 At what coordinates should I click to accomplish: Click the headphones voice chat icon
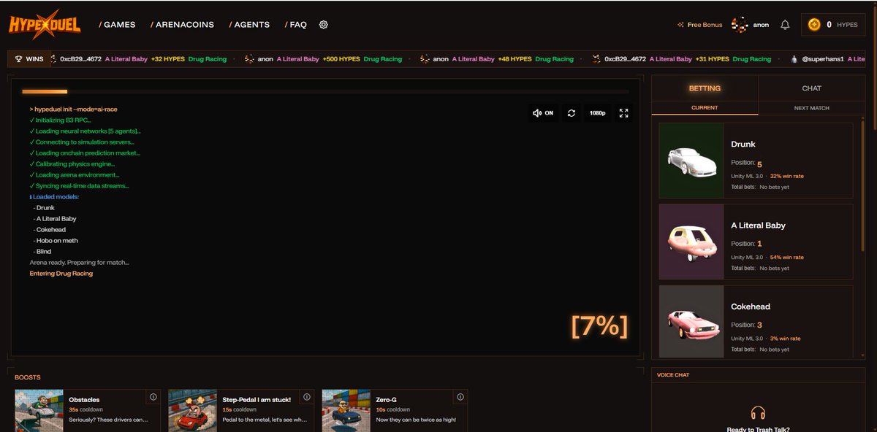758,413
